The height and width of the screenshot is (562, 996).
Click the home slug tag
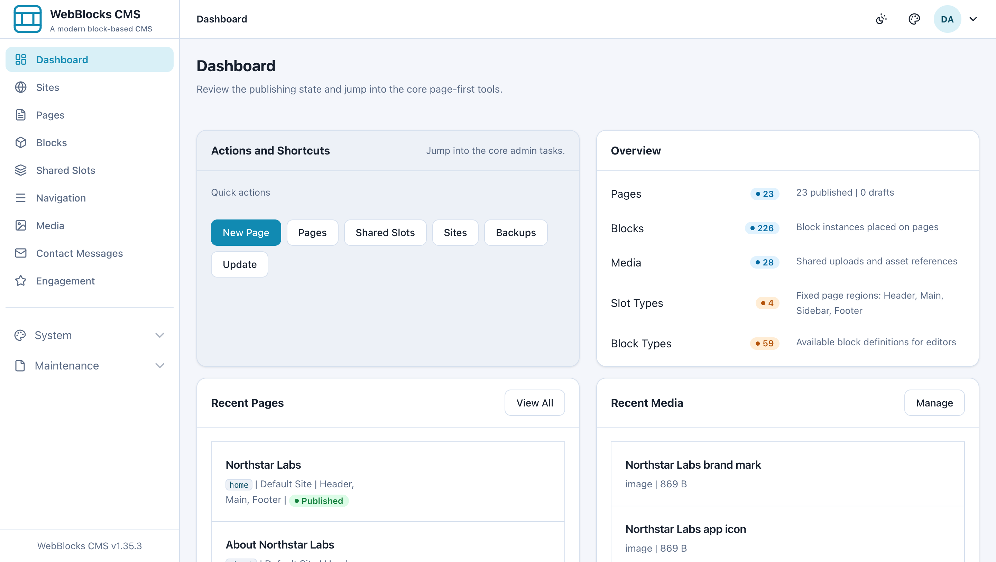coord(239,485)
